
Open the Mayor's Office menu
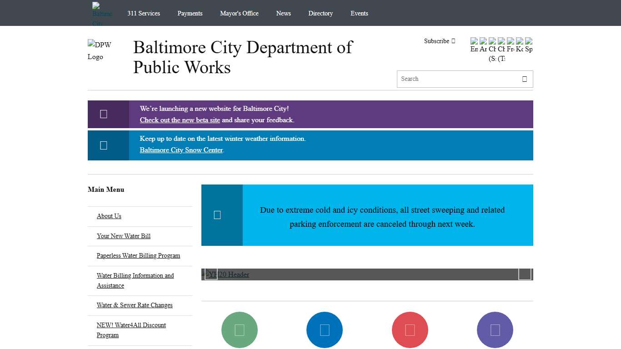(x=239, y=13)
